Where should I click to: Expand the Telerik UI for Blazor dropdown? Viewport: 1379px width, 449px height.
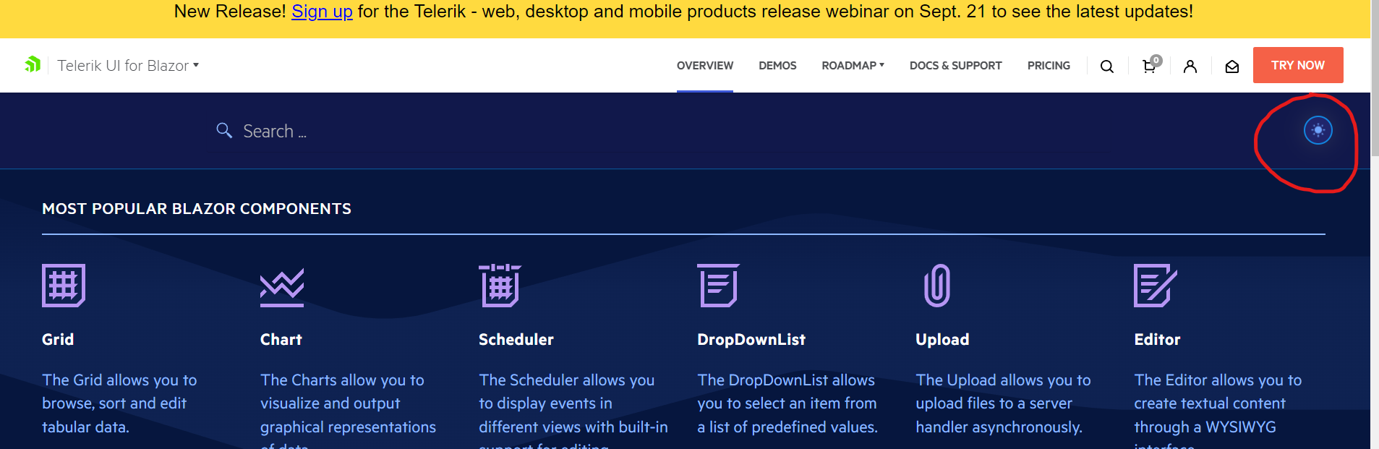pos(128,65)
